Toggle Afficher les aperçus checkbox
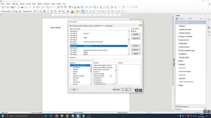211x118 pixels. tap(176, 107)
